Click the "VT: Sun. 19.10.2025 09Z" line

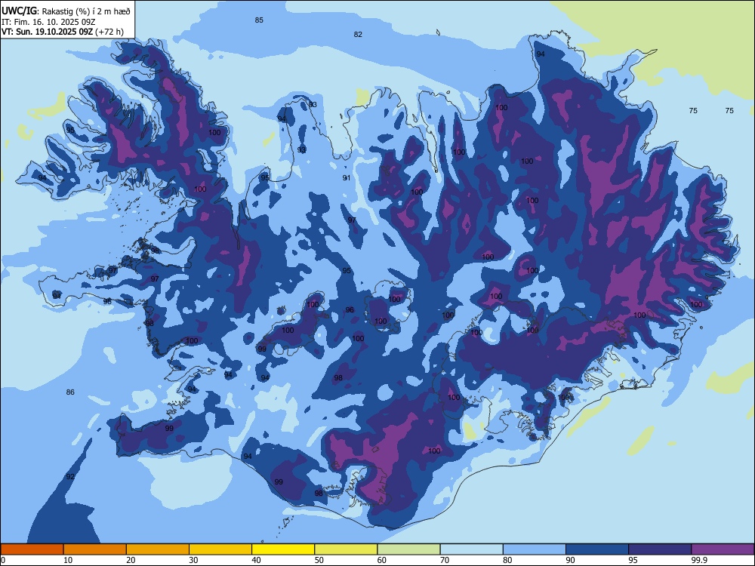48,32
